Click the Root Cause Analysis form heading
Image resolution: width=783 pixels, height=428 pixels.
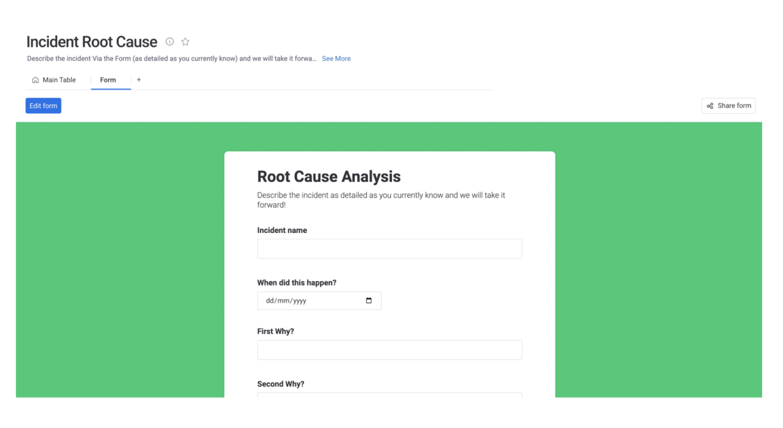click(x=328, y=177)
